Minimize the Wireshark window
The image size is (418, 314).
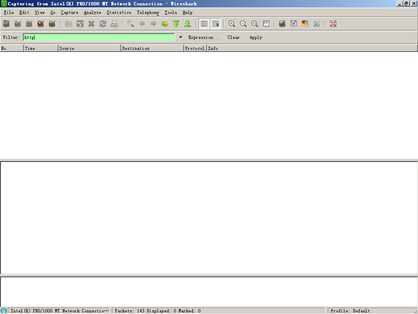[x=400, y=4]
